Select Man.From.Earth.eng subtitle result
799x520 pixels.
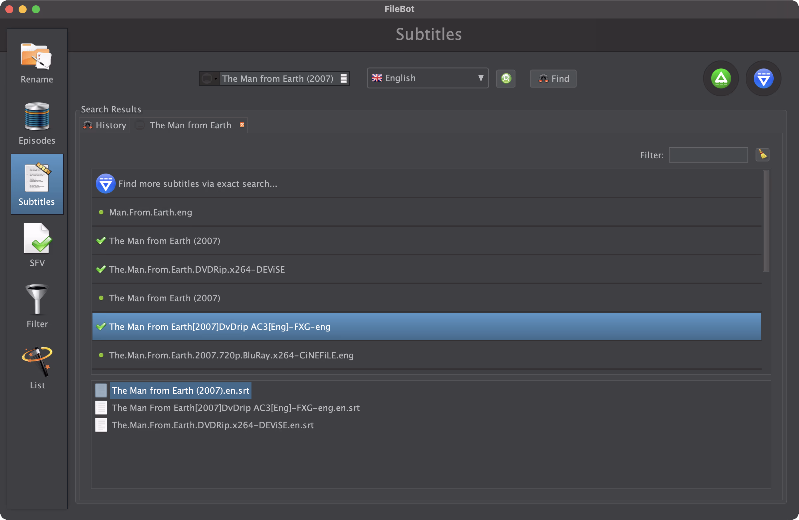(150, 212)
